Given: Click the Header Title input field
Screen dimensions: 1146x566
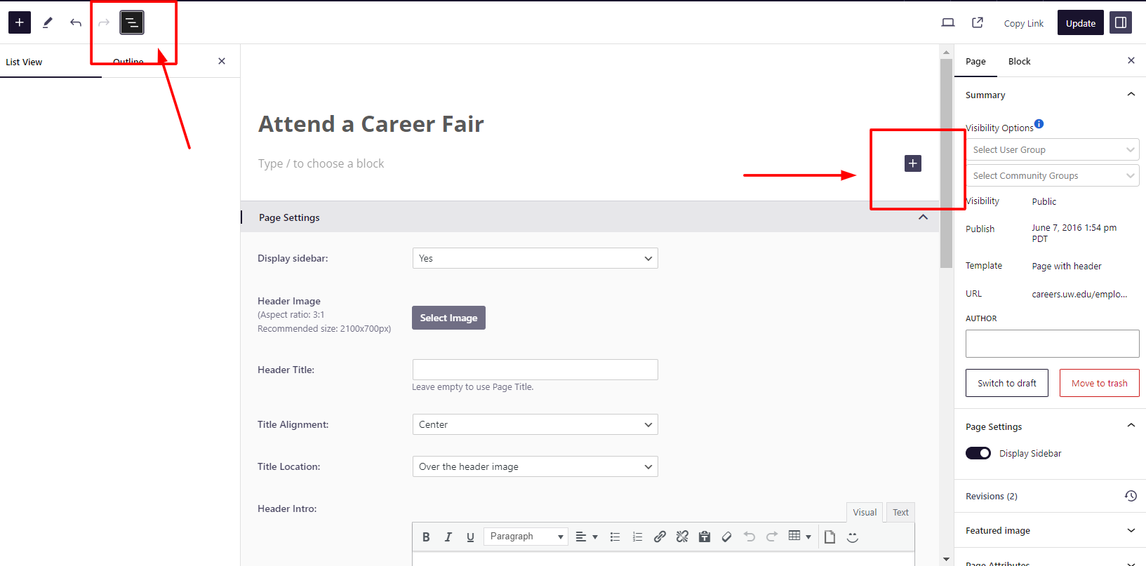Looking at the screenshot, I should pyautogui.click(x=535, y=370).
